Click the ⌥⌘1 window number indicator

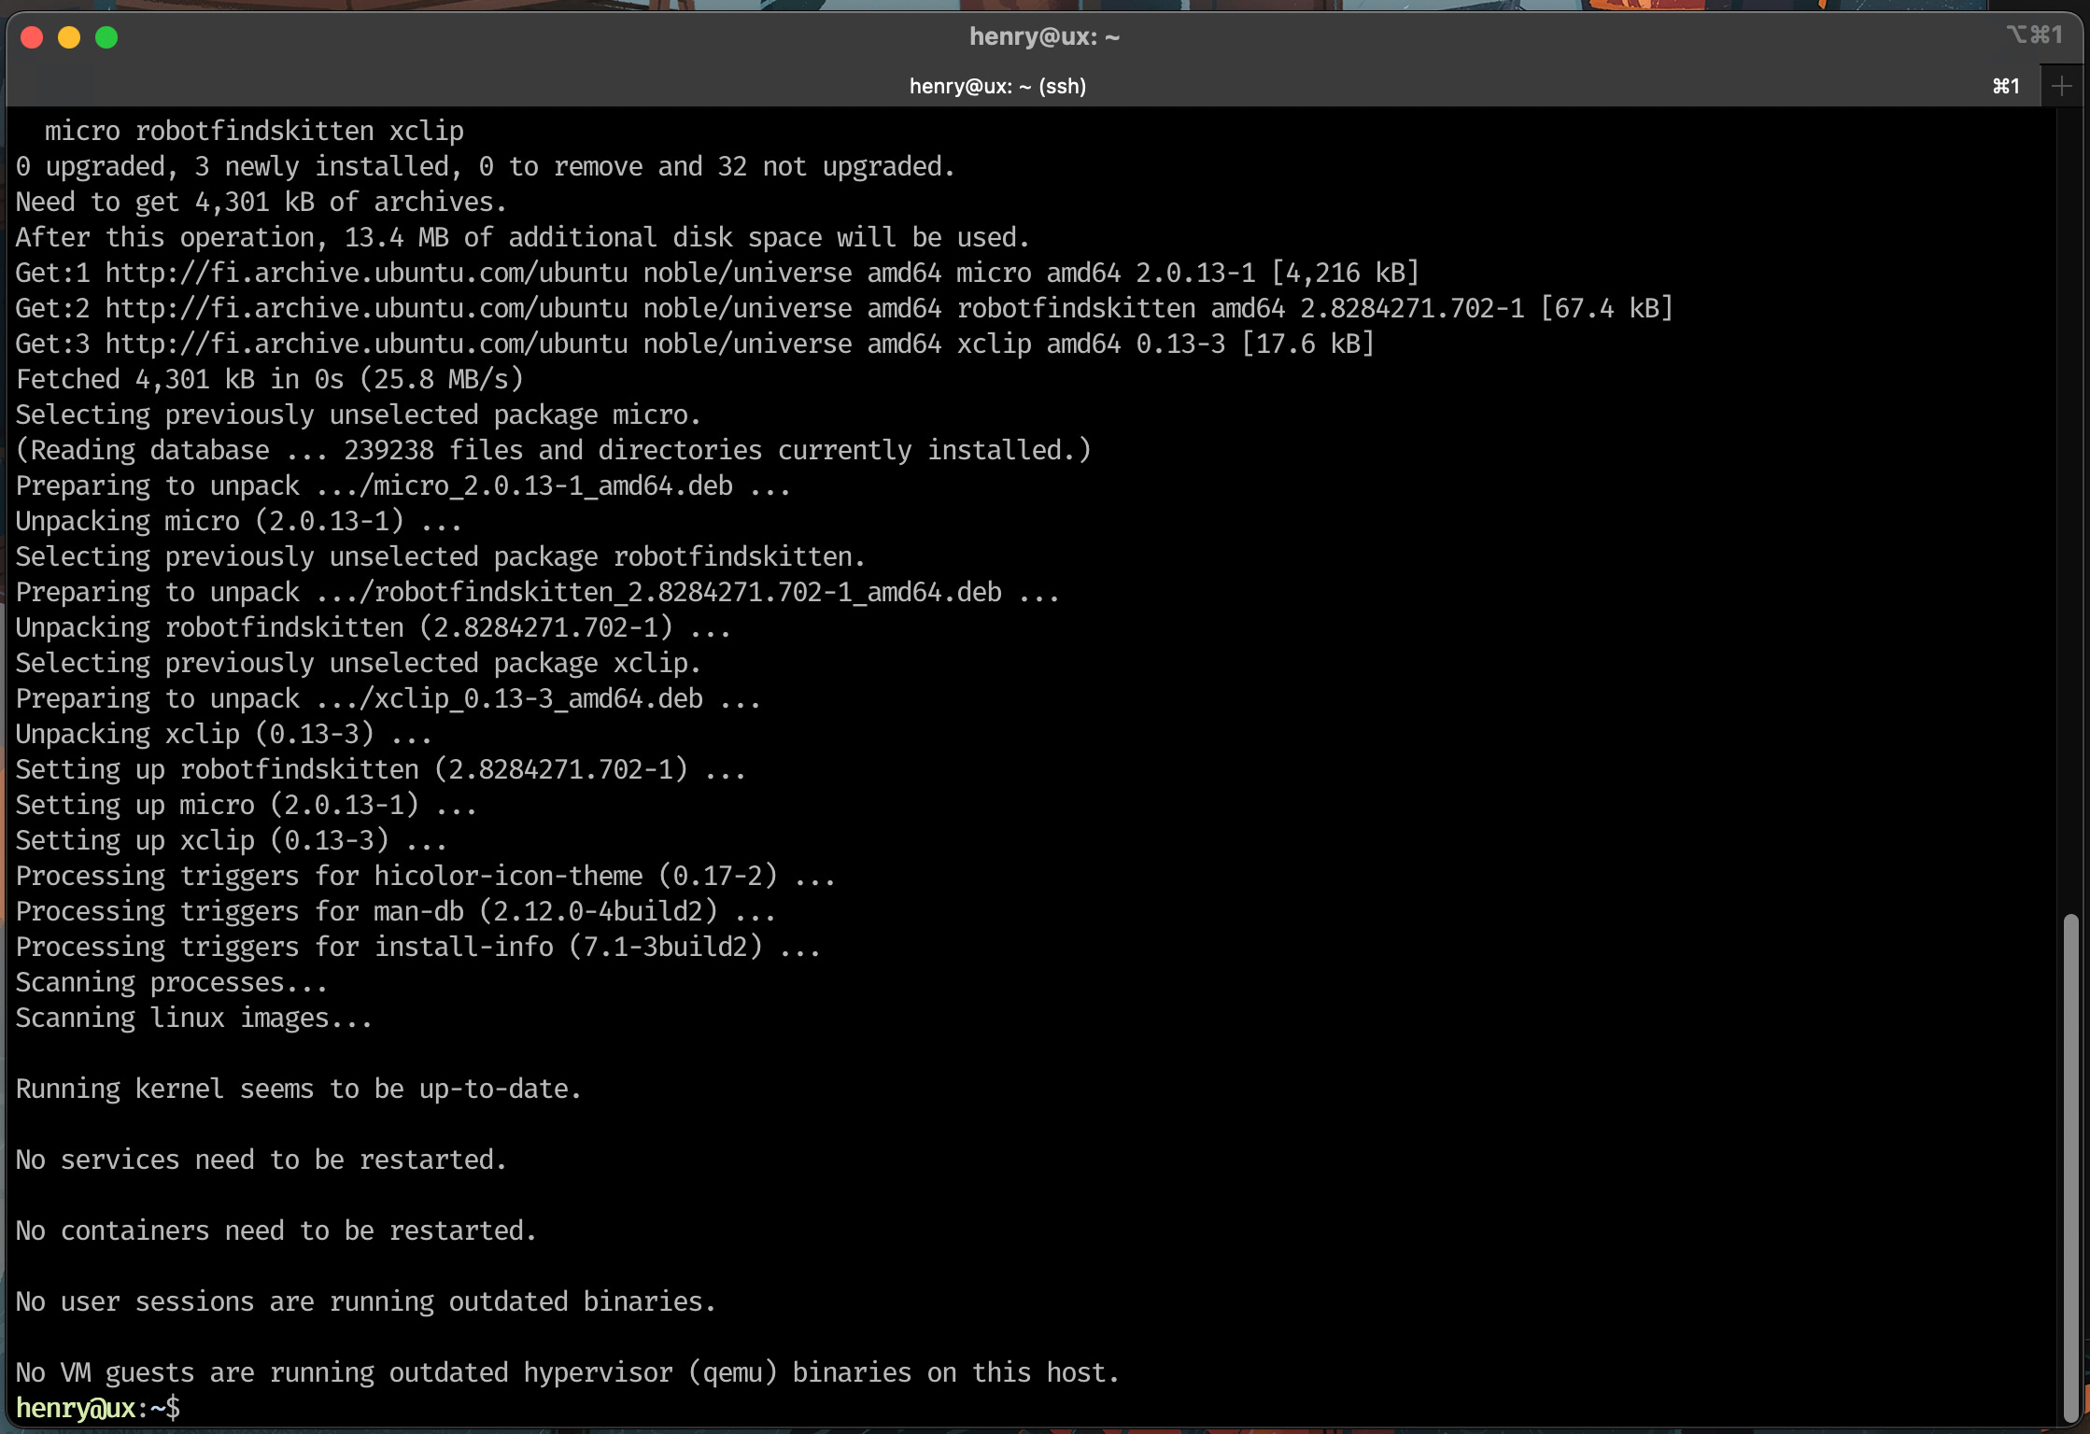point(2034,35)
